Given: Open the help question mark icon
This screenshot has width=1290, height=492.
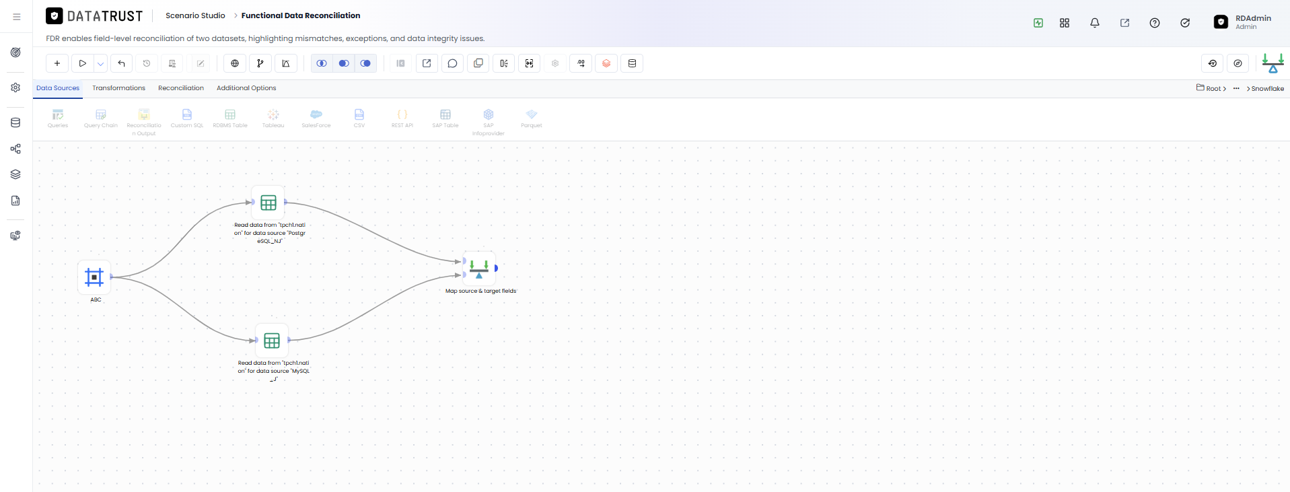Looking at the screenshot, I should (1155, 23).
